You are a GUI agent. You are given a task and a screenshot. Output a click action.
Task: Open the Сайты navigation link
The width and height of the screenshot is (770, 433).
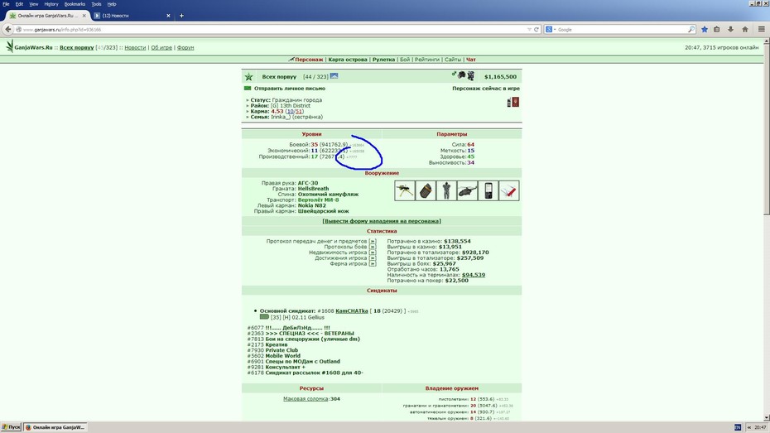(x=453, y=60)
